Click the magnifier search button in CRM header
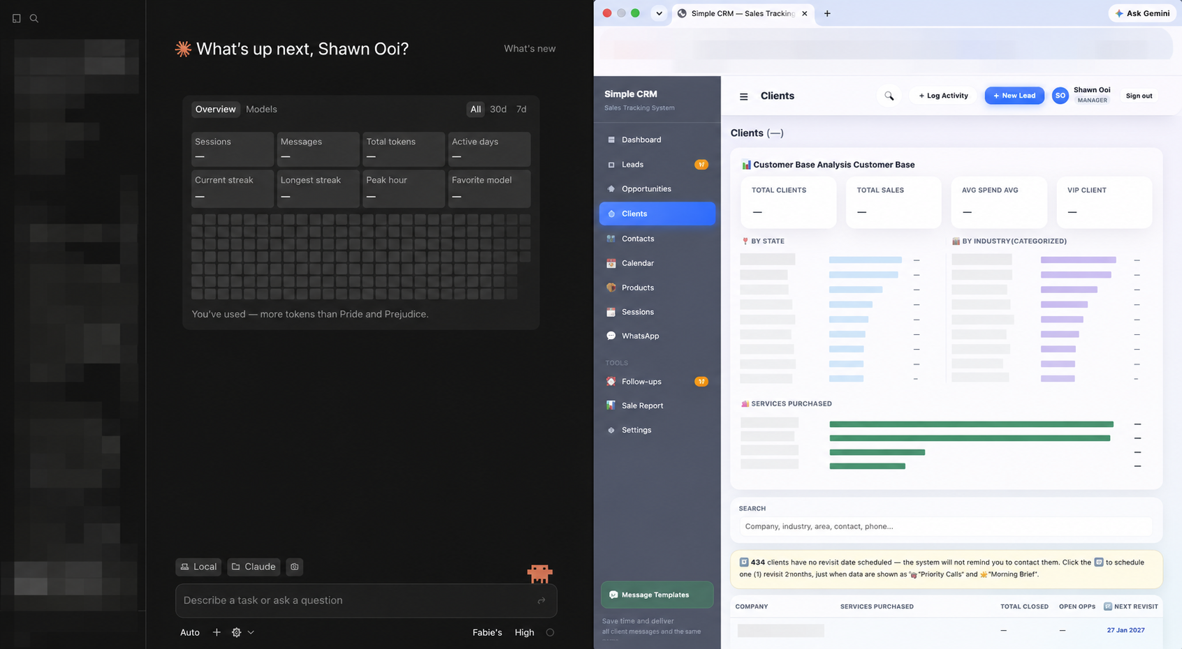The height and width of the screenshot is (649, 1182). click(x=889, y=96)
